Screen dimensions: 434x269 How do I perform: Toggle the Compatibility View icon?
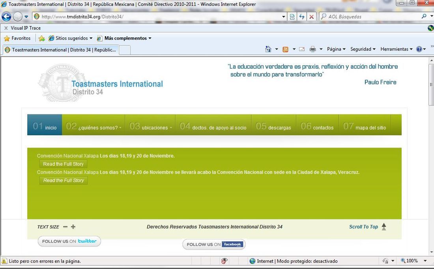point(292,17)
